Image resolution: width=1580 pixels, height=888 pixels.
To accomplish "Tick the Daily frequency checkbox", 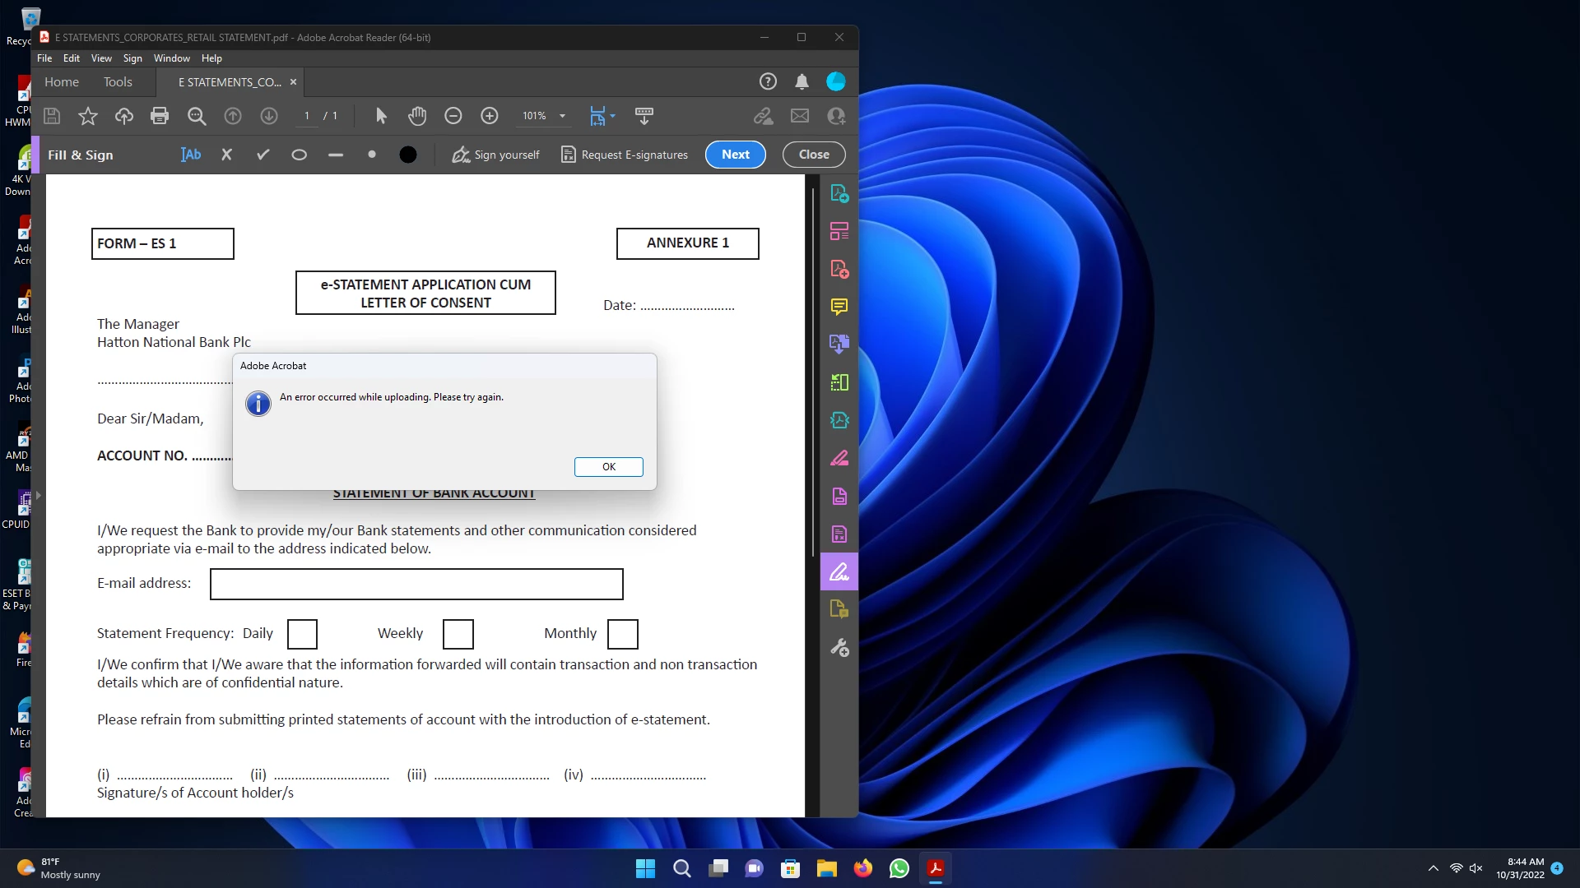I will [302, 634].
